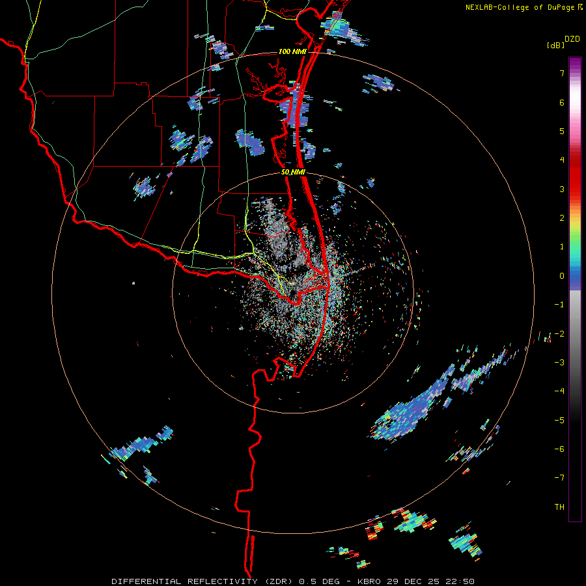
Task: Click the 100 NMI range ring label
Action: coord(292,51)
